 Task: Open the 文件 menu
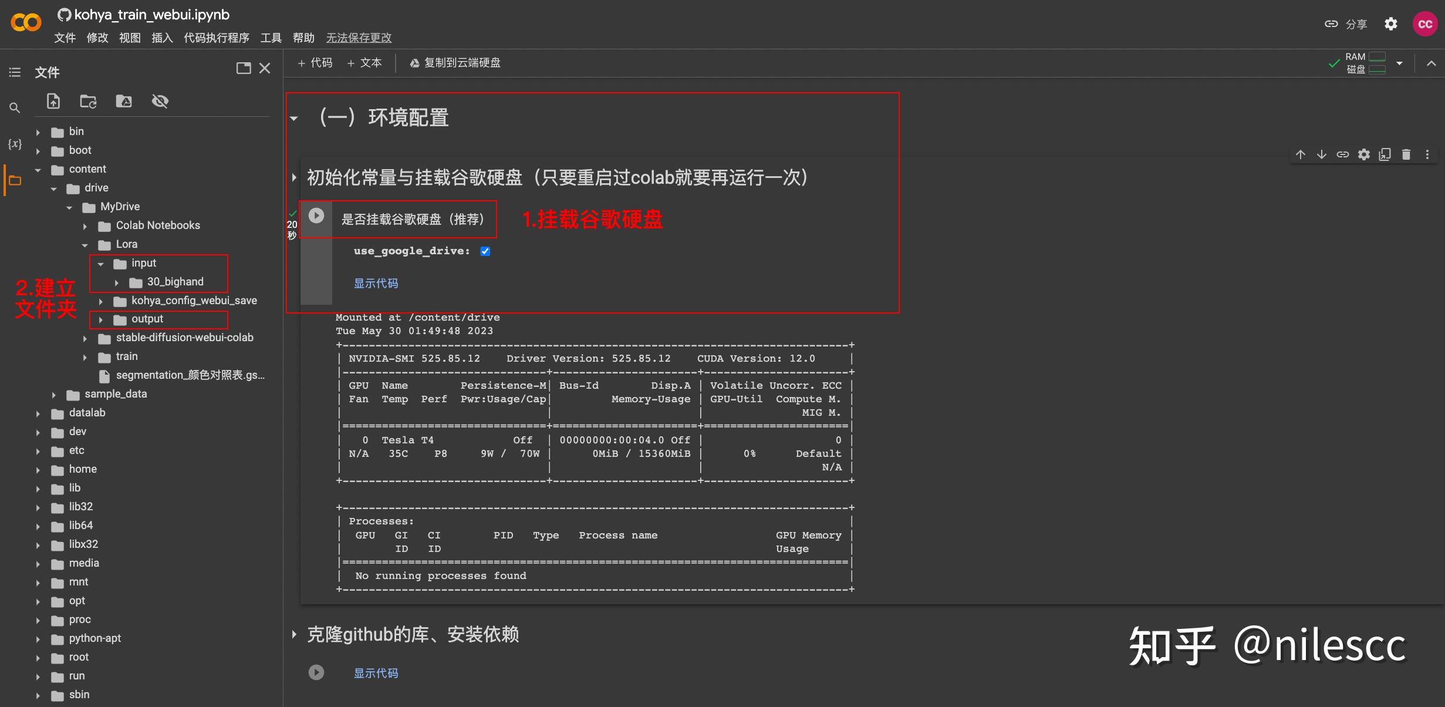65,38
